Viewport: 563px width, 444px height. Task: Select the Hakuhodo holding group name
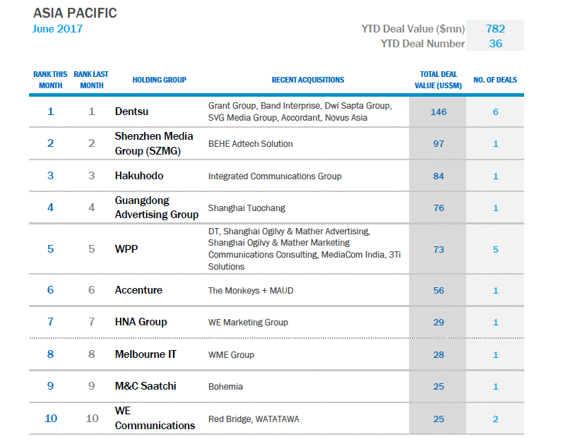click(x=141, y=176)
